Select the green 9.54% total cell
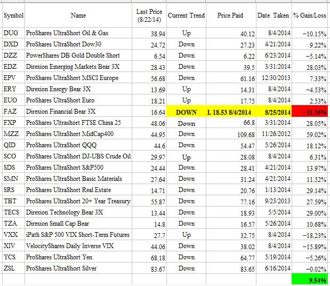 310,279
